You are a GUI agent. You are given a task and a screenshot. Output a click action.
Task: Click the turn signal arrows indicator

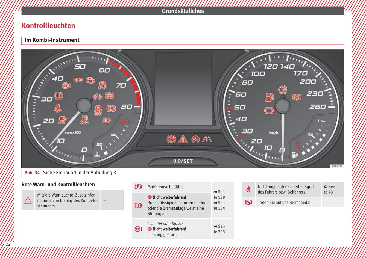tap(97, 96)
